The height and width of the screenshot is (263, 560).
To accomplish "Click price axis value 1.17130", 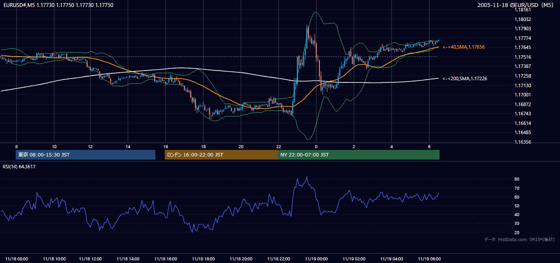I will coord(522,85).
